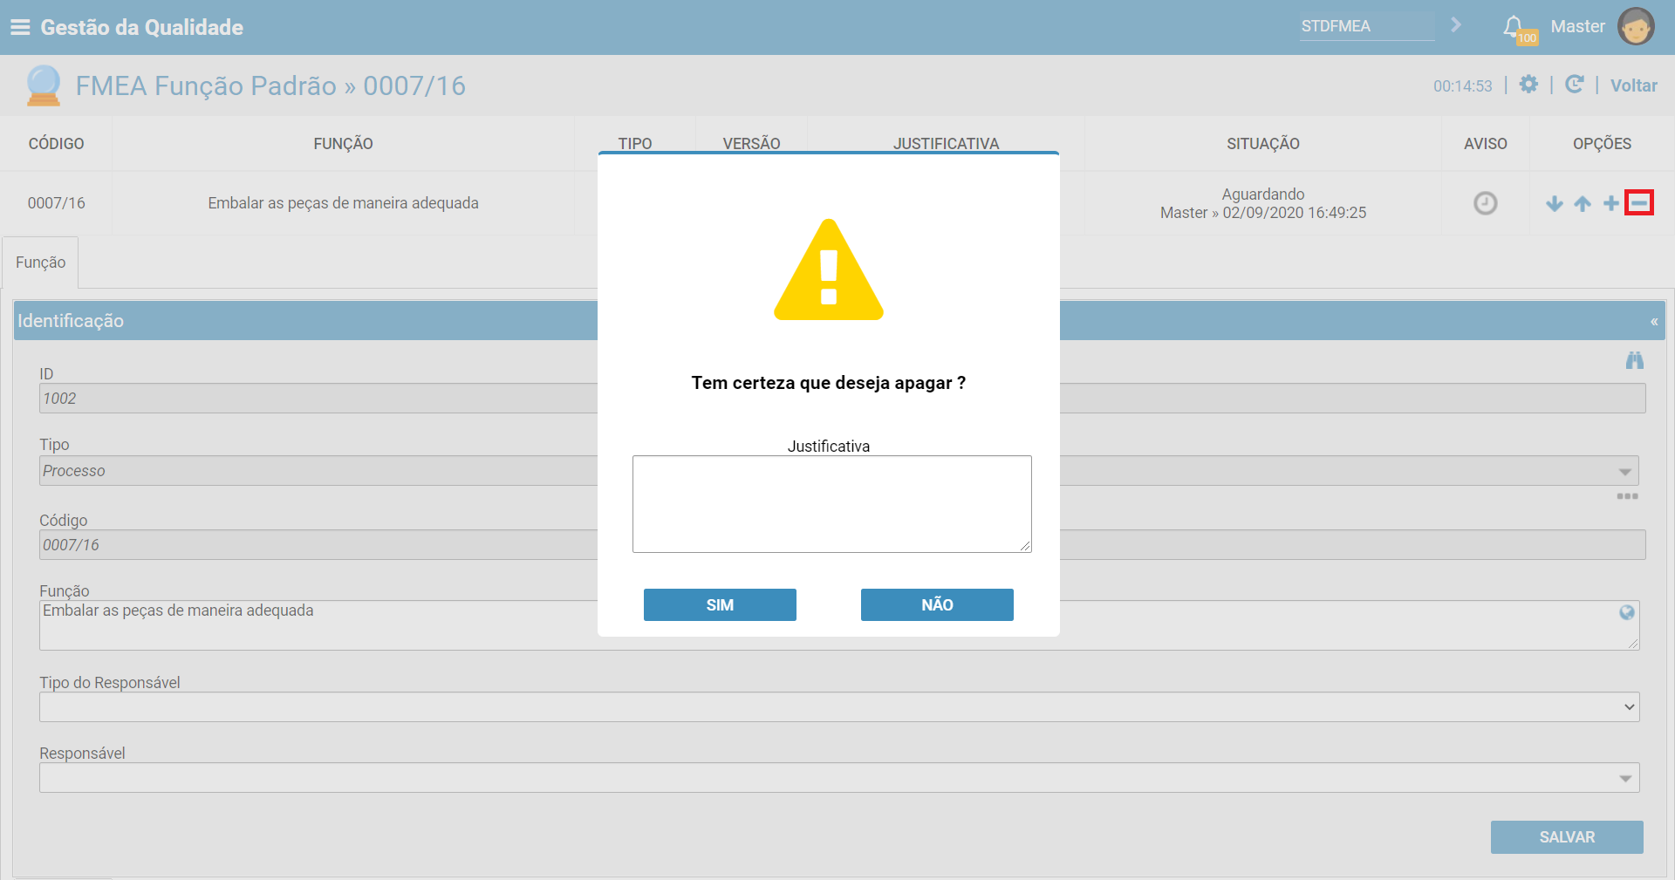Collapse the Identificação panel

point(1654,322)
